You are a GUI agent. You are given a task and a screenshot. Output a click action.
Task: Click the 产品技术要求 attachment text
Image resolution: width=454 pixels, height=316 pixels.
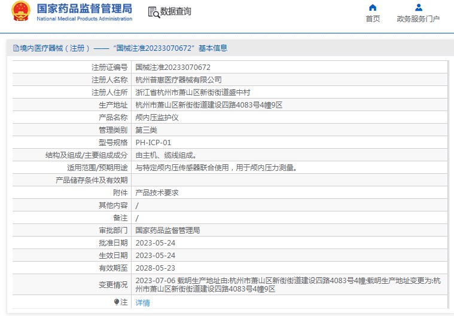pos(157,193)
